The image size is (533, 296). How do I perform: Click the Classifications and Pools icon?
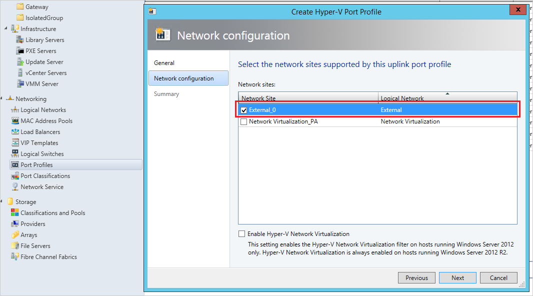point(15,212)
